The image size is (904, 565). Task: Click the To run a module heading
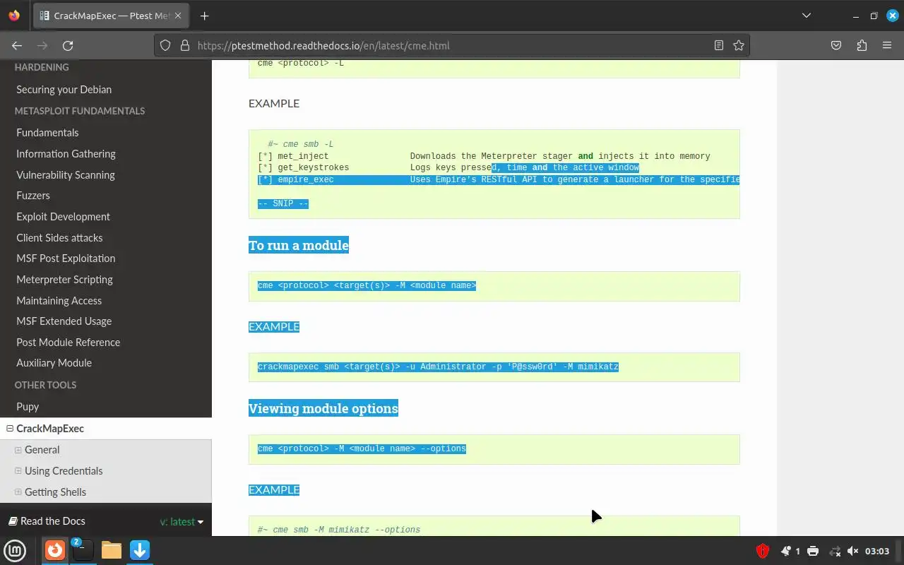(x=299, y=245)
